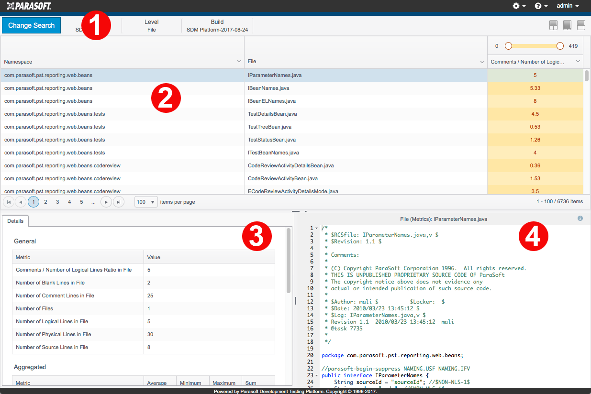Select the CodeReviewActivityBean.java file row
Viewport: 591px width, 394px height.
click(283, 178)
